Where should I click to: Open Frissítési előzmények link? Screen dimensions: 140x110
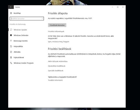point(56,31)
